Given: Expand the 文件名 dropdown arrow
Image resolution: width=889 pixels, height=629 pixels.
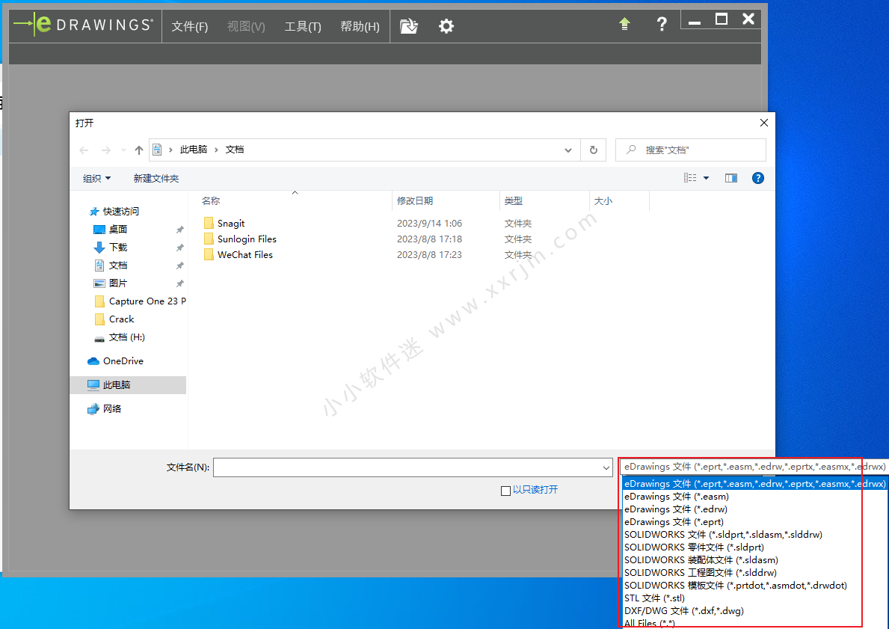Looking at the screenshot, I should click(x=606, y=467).
